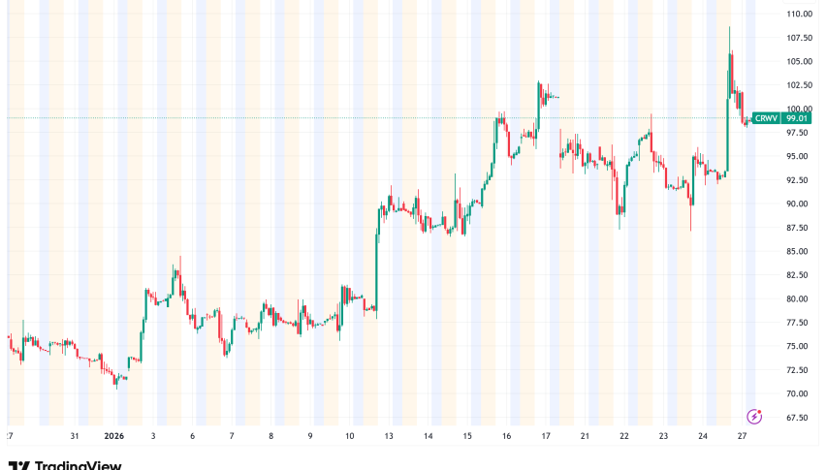826x470 pixels.
Task: Click date 22 on the time axis
Action: coord(624,437)
